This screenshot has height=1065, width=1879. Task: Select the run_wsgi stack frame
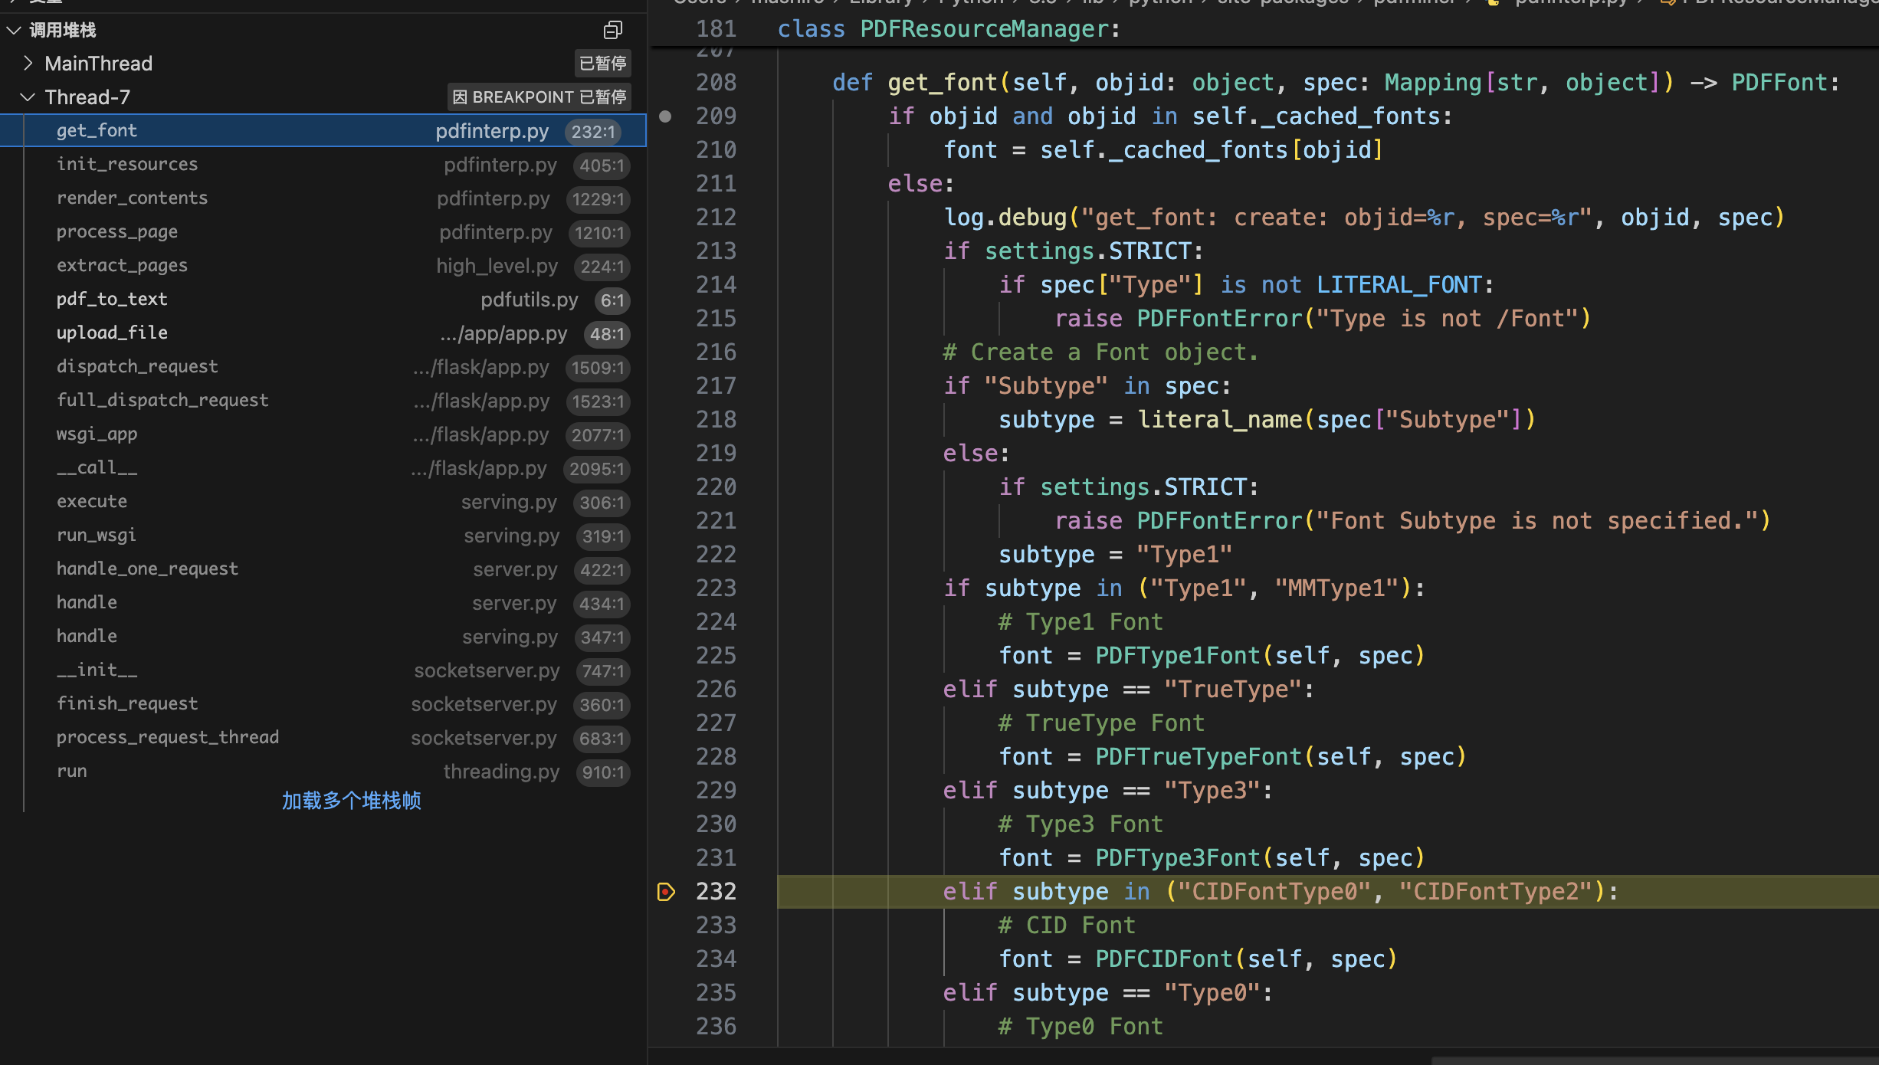[323, 535]
